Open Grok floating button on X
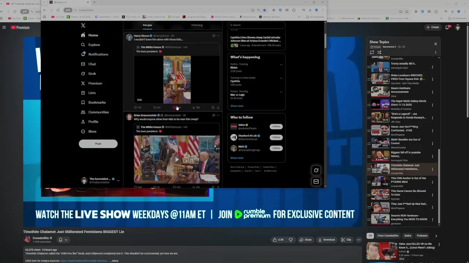Image resolution: width=469 pixels, height=263 pixels. coord(316,170)
